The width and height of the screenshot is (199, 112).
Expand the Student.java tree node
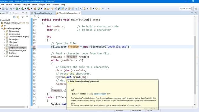pyautogui.click(x=4, y=56)
